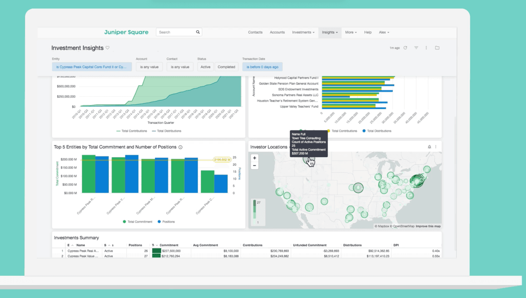Image resolution: width=526 pixels, height=298 pixels.
Task: Reload dashboard data with refresh icon
Action: [x=405, y=48]
